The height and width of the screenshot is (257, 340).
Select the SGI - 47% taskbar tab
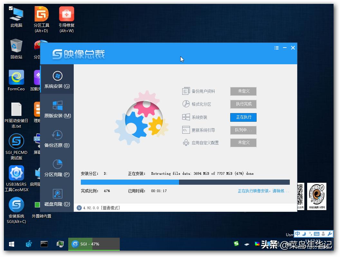(90, 244)
